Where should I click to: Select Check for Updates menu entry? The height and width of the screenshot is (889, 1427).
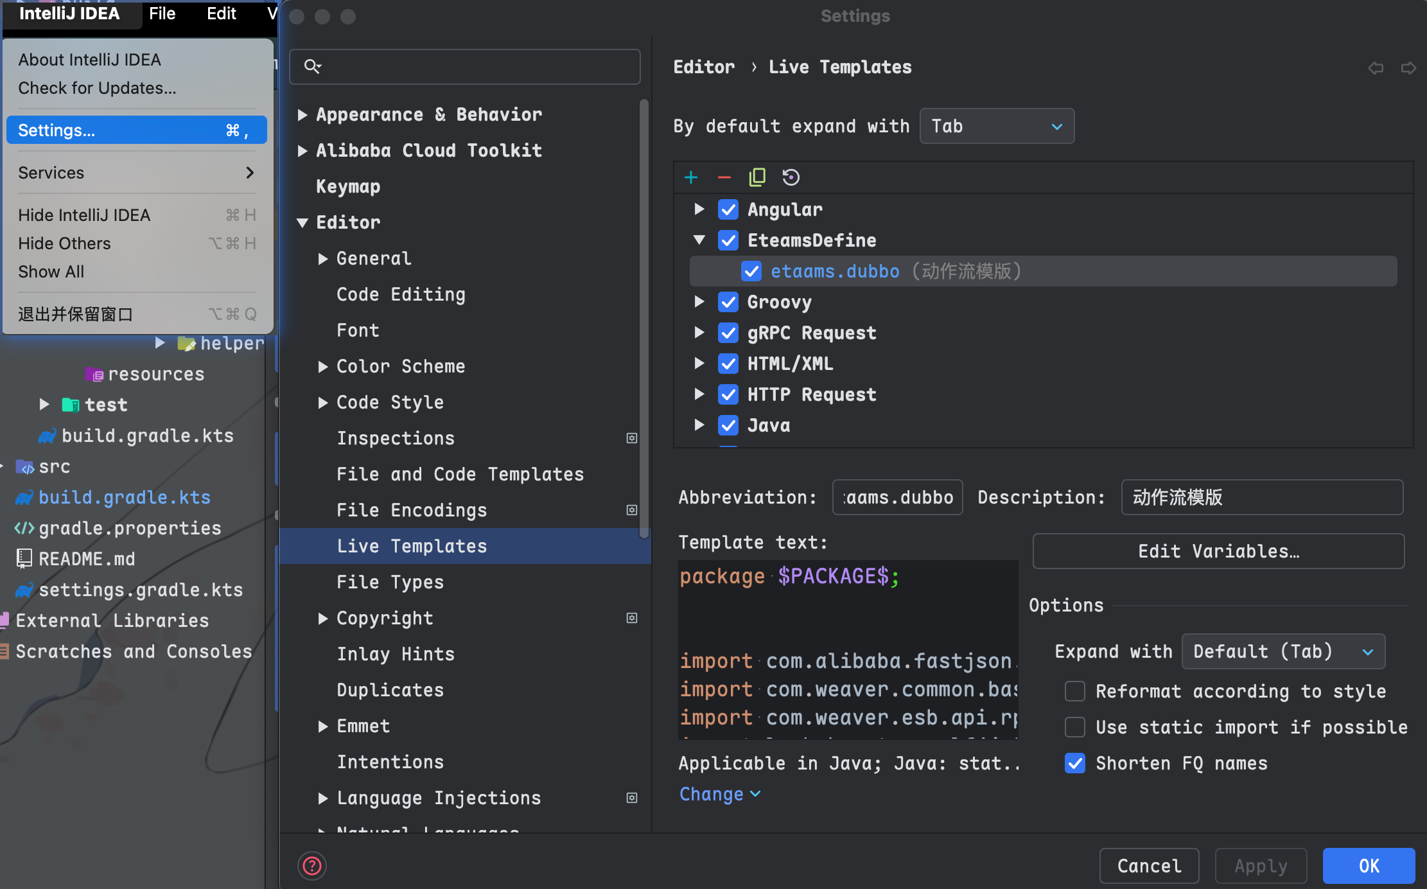[x=97, y=88]
